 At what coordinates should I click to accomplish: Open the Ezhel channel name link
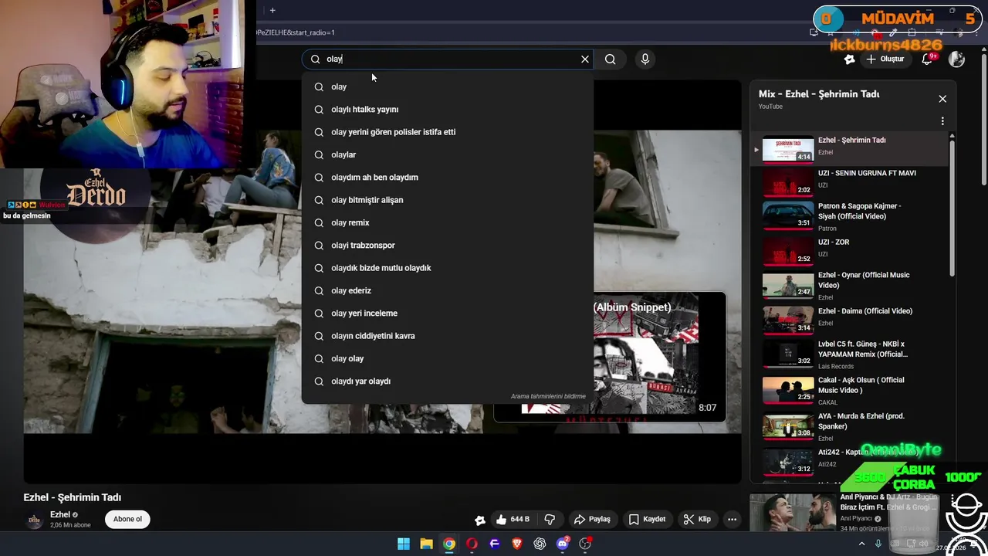tap(60, 515)
